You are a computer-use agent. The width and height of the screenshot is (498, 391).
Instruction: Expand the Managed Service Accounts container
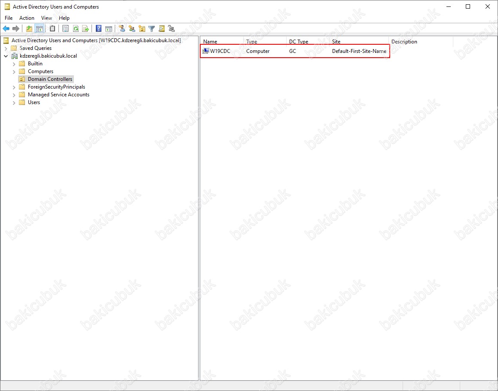tap(14, 95)
